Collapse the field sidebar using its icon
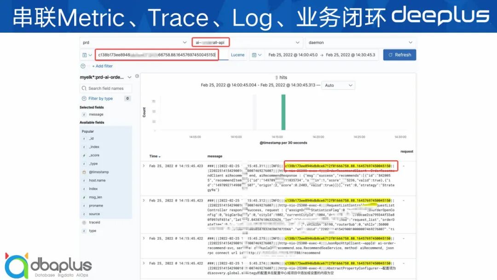Image resolution: width=497 pixels, height=280 pixels. [x=137, y=76]
